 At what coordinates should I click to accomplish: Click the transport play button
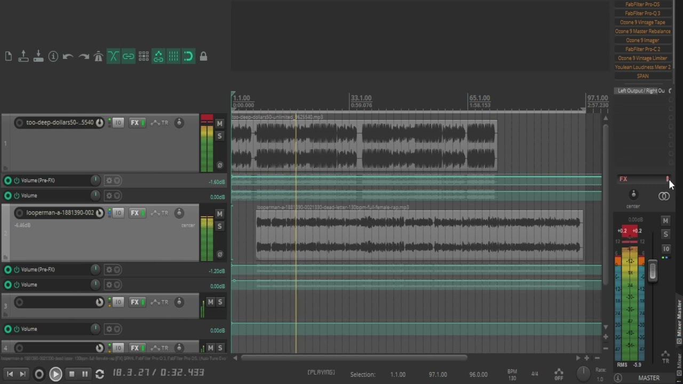coord(55,374)
